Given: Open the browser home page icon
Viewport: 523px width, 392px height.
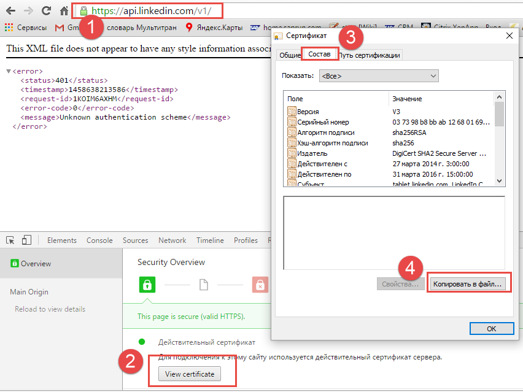Looking at the screenshot, I should click(64, 11).
